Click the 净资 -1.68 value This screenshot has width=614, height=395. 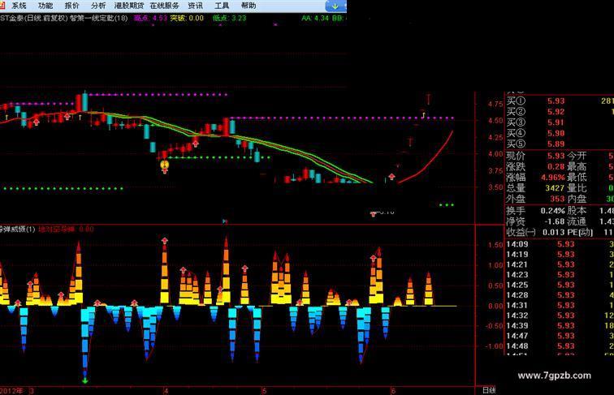click(x=554, y=221)
